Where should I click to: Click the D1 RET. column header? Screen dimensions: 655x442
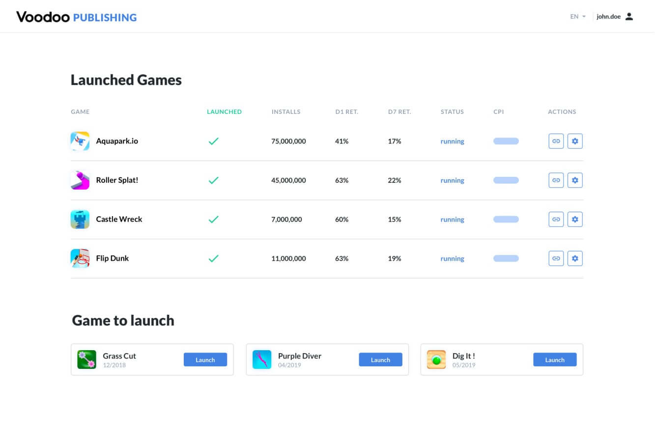pyautogui.click(x=347, y=112)
